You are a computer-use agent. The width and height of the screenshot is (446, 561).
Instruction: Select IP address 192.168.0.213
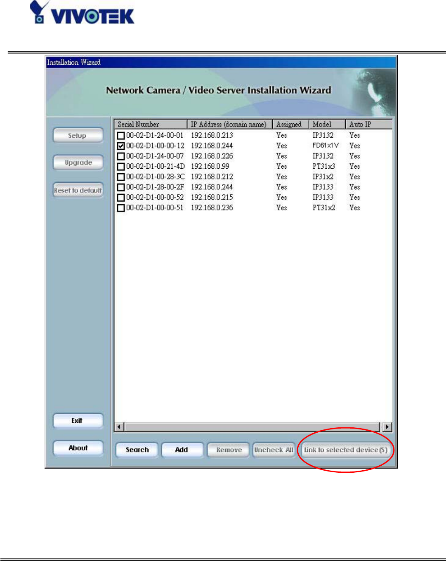(x=212, y=135)
